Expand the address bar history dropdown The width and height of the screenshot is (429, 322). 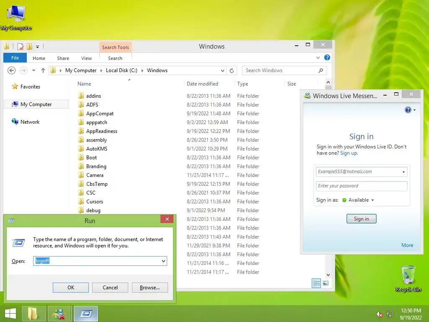click(x=223, y=70)
